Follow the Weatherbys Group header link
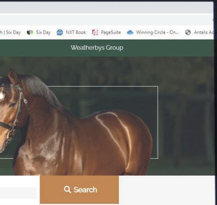 click(x=97, y=48)
